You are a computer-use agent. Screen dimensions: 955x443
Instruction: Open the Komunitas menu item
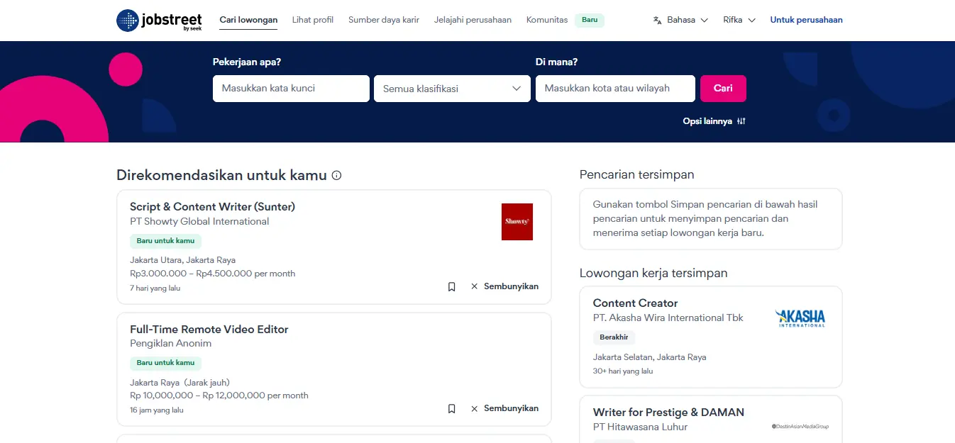[547, 20]
